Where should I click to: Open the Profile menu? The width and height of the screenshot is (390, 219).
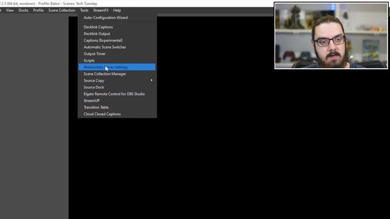pyautogui.click(x=38, y=10)
